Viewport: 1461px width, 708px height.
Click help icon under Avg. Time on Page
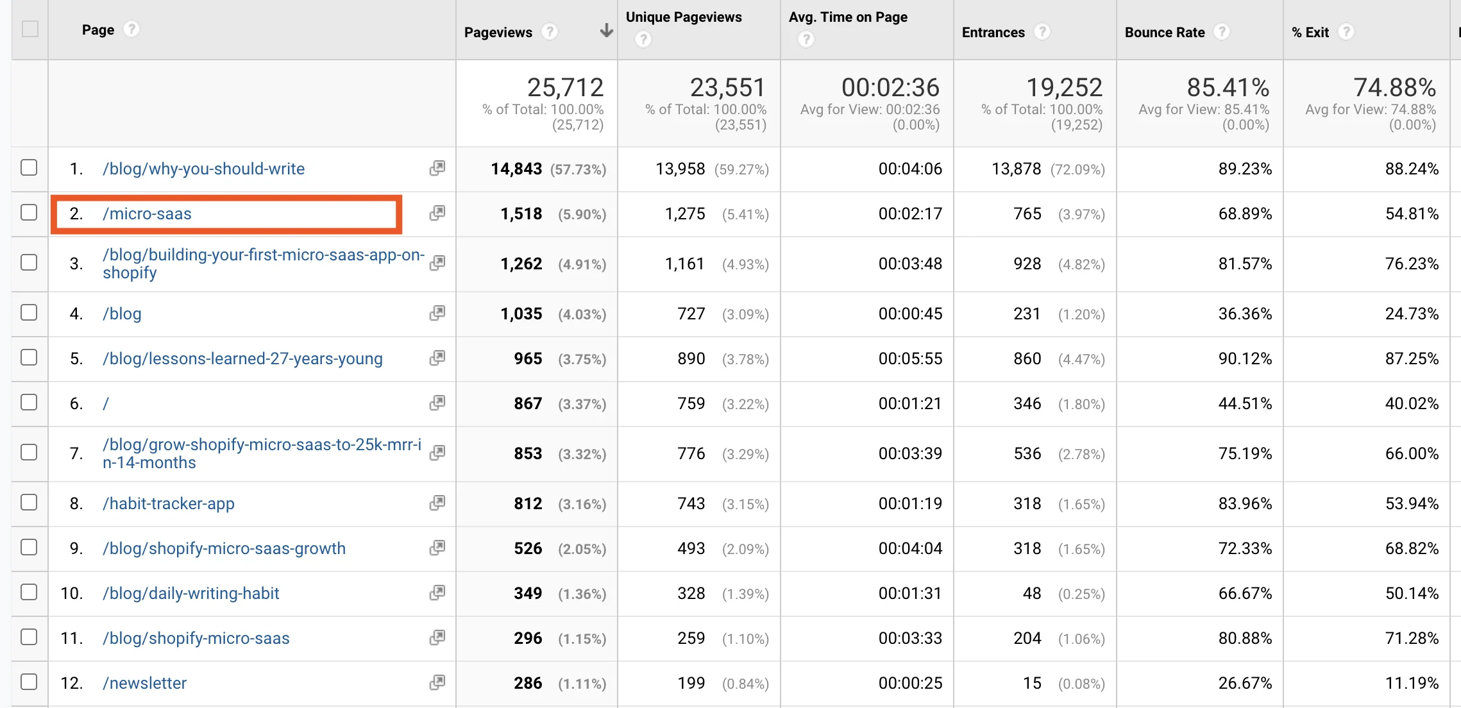pyautogui.click(x=806, y=40)
